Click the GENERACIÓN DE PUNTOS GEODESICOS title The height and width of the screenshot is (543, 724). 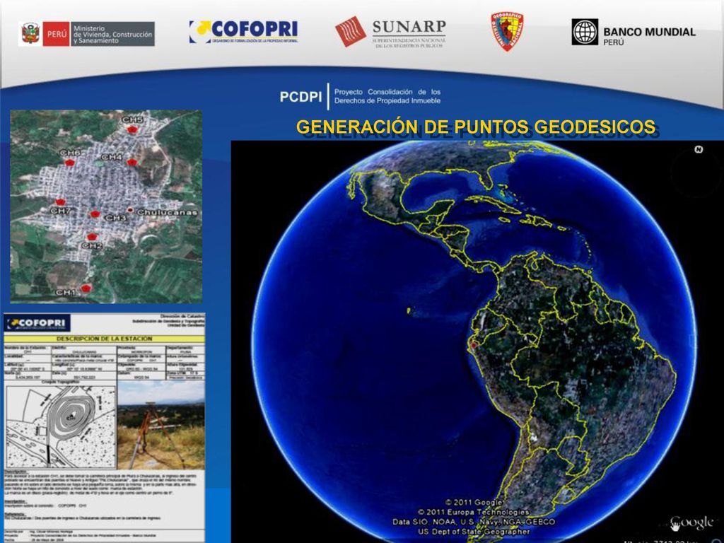pyautogui.click(x=476, y=127)
